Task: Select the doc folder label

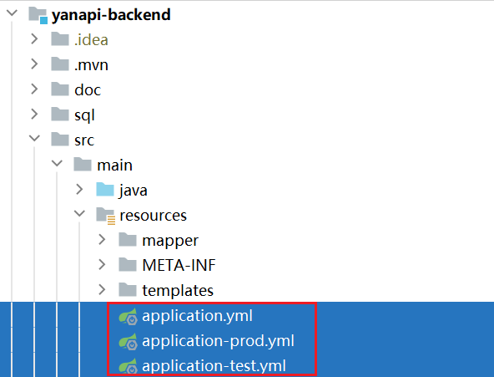Action: (88, 90)
